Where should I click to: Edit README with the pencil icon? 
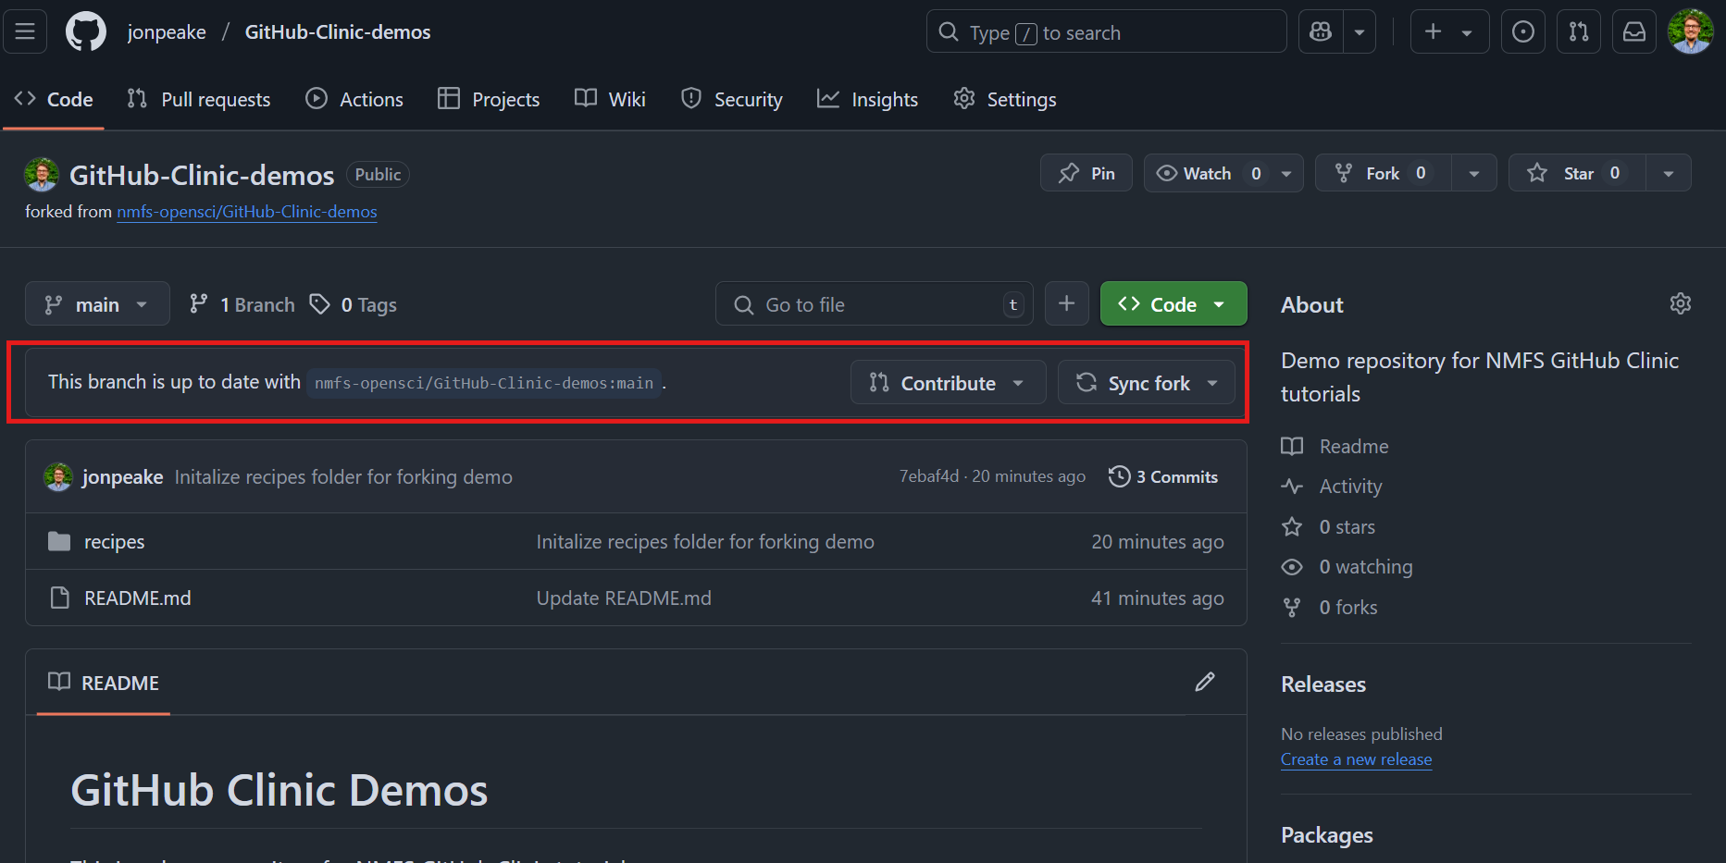click(1205, 682)
